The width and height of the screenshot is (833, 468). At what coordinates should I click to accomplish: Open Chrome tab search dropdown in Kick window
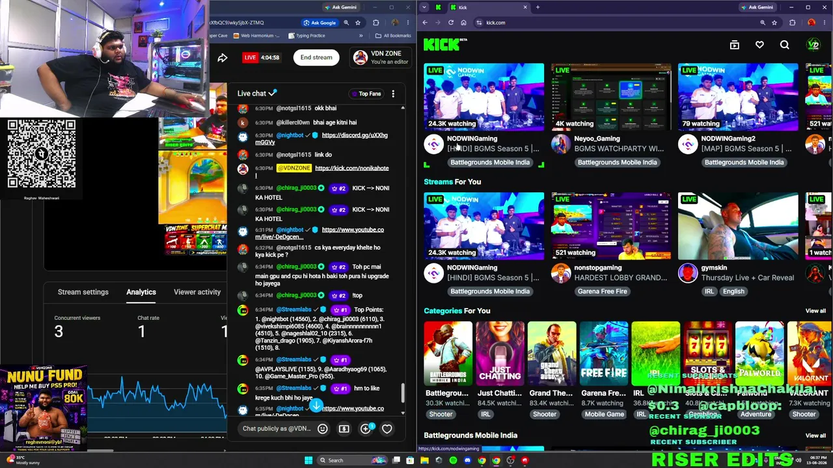point(424,7)
